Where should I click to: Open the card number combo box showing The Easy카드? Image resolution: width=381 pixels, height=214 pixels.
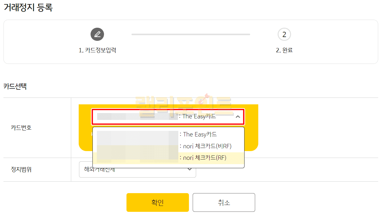point(168,117)
